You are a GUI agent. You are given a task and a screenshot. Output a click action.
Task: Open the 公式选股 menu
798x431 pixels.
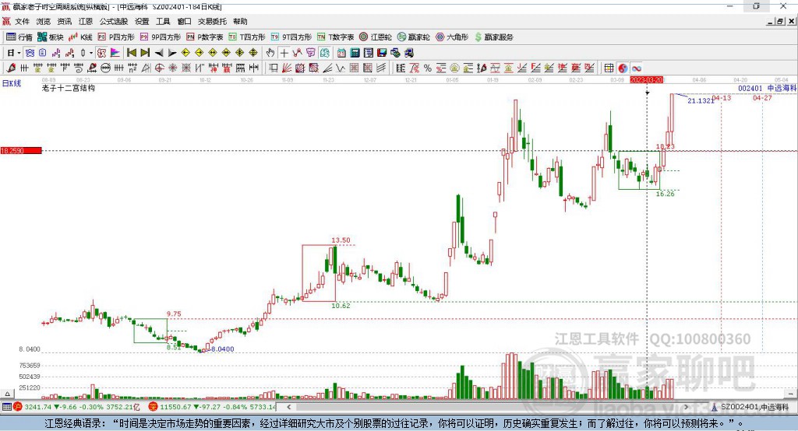click(x=114, y=21)
